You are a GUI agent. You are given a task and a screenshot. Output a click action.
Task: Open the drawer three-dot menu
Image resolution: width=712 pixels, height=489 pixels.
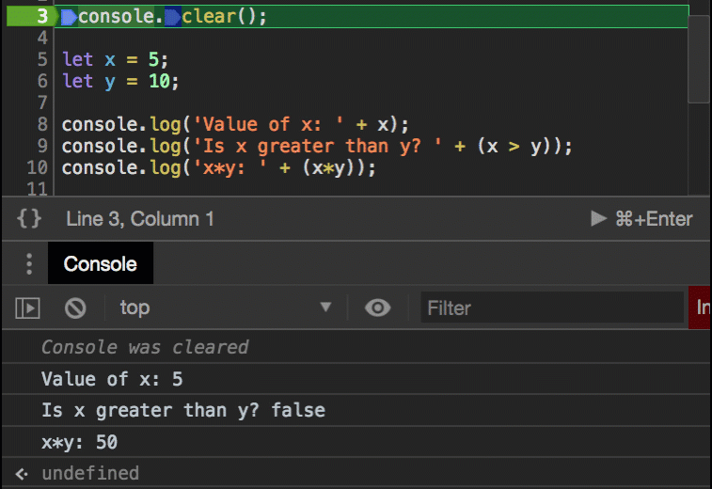(29, 264)
